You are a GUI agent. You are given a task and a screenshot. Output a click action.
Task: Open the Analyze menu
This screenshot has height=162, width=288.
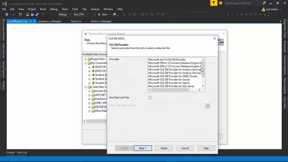[95, 9]
